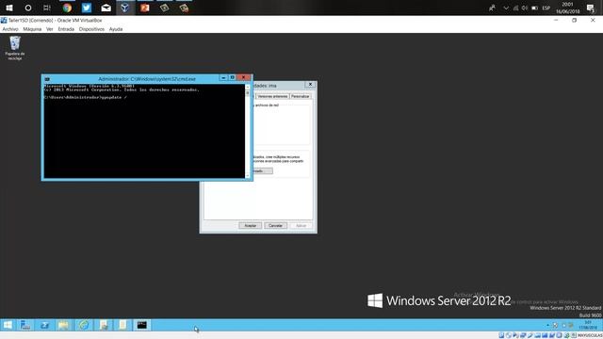Screen dimensions: 603x339
Task: Open the Dispositivos menu
Action: [91, 29]
